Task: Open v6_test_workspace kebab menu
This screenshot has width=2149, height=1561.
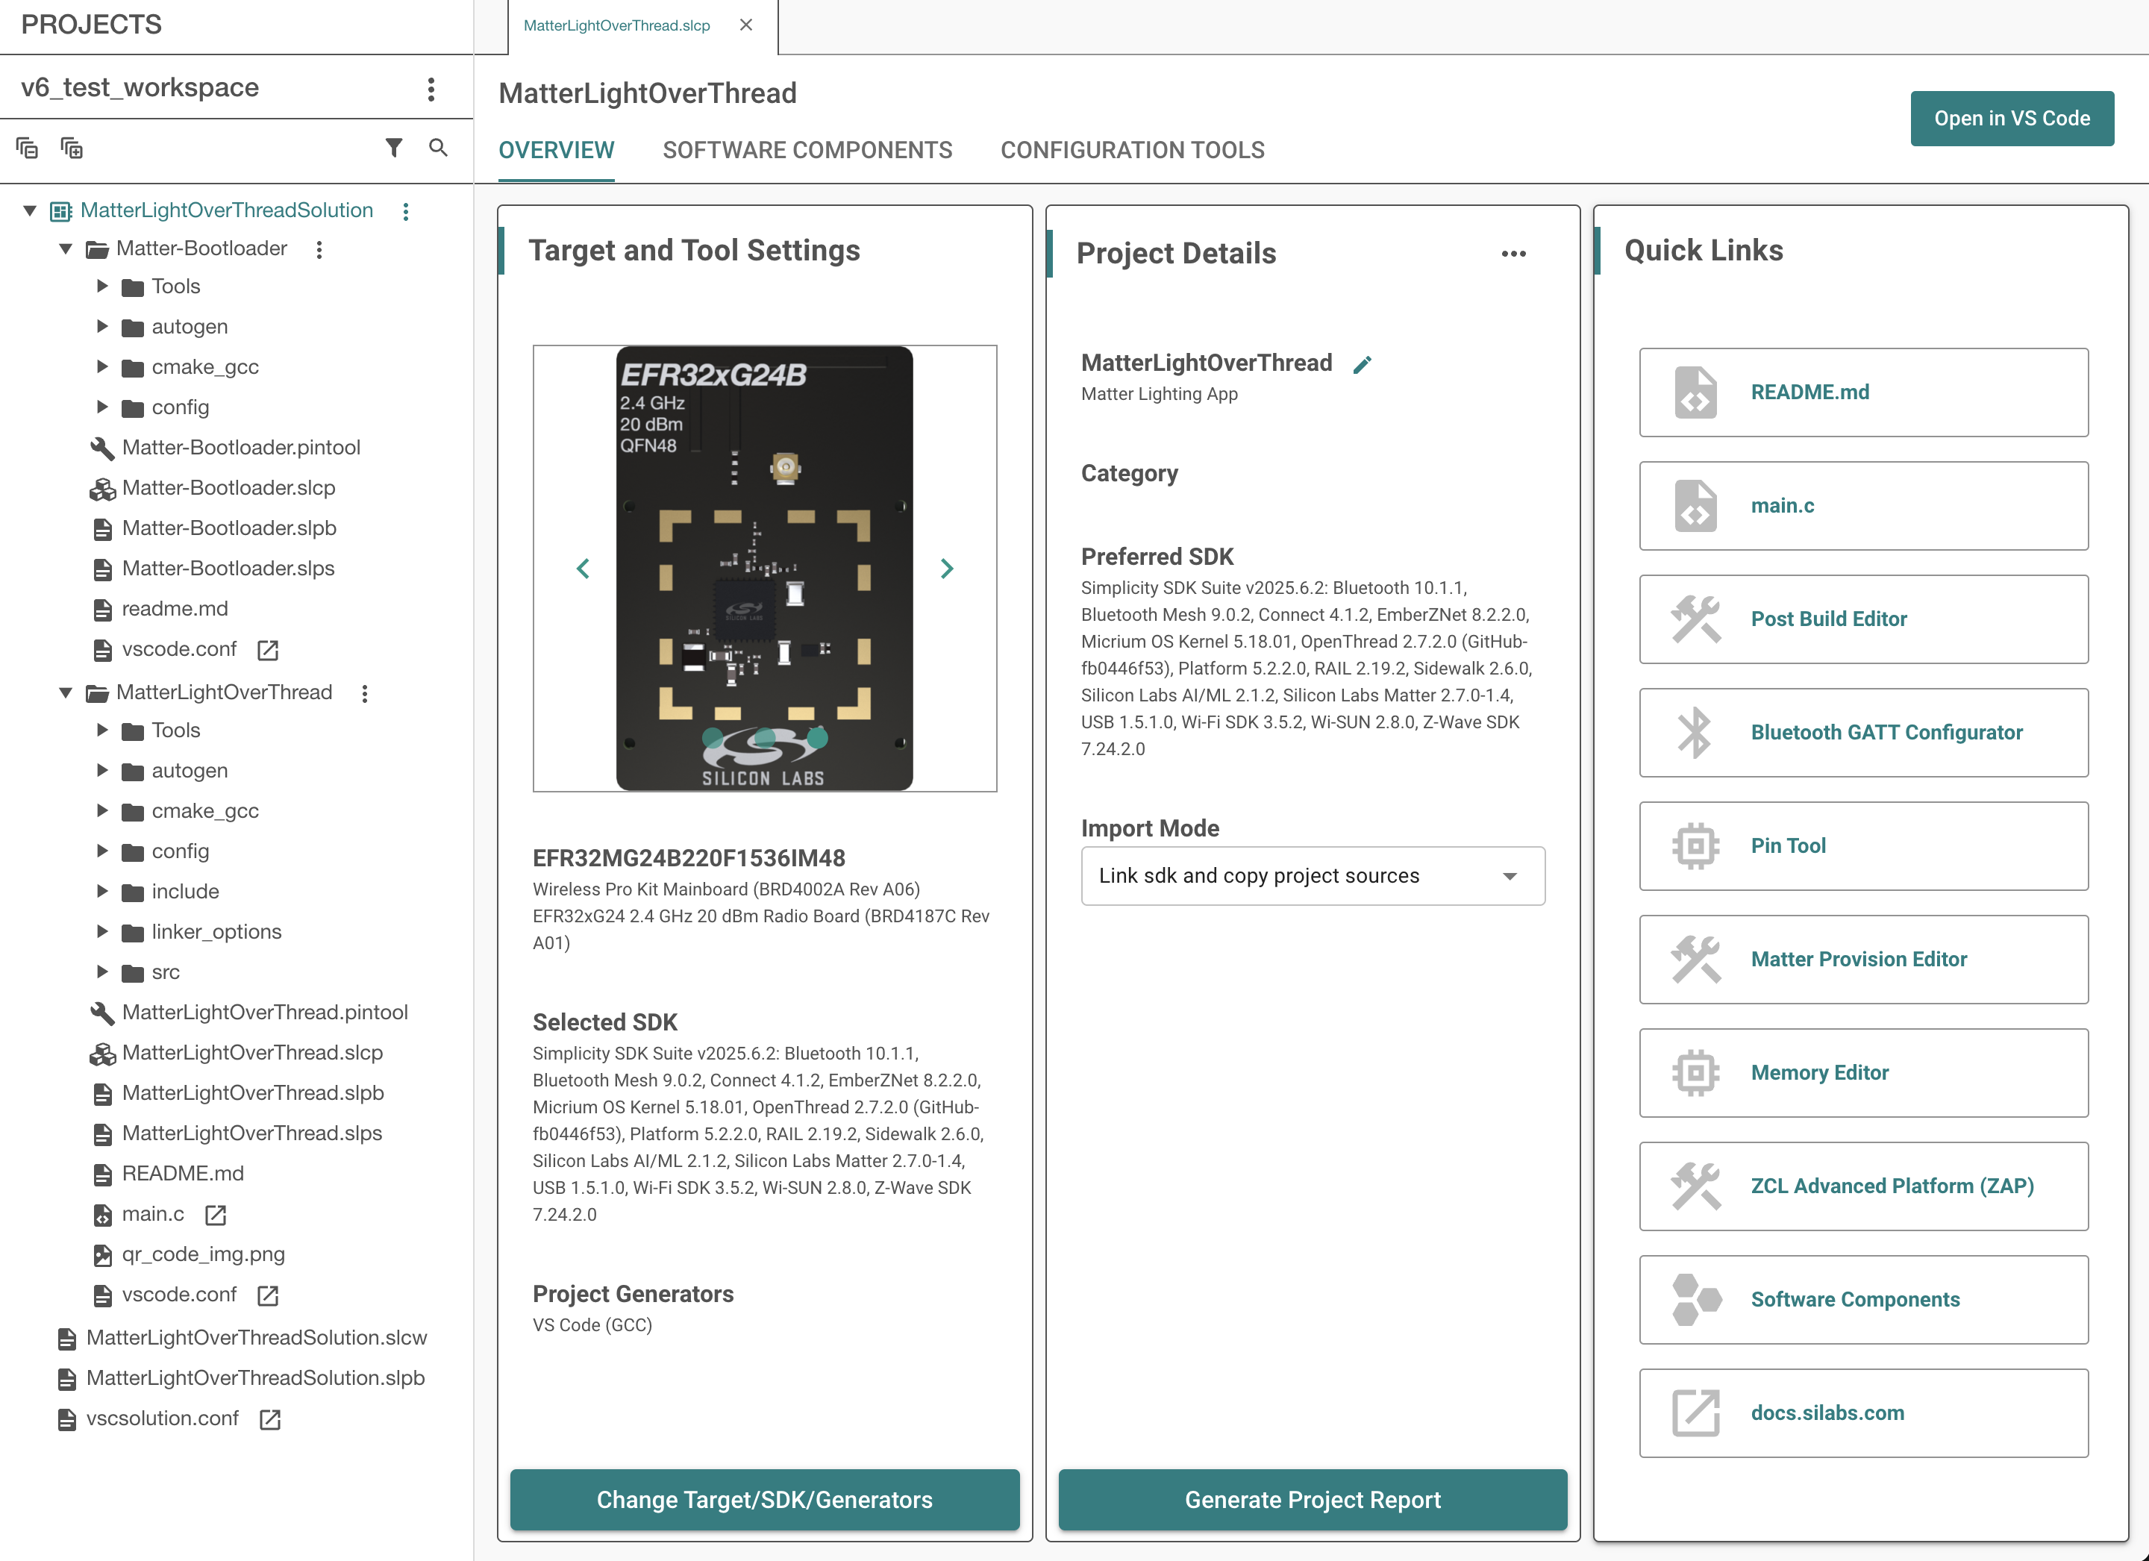Action: pyautogui.click(x=431, y=89)
